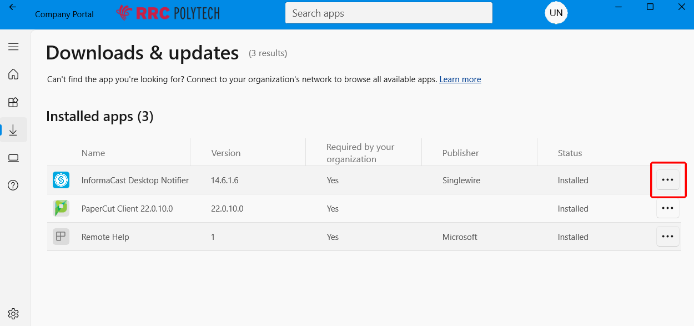Select the Name column header
This screenshot has height=326, width=694.
pyautogui.click(x=93, y=152)
